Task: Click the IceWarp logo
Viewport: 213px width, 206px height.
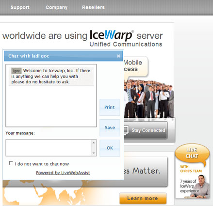Action: (x=112, y=35)
